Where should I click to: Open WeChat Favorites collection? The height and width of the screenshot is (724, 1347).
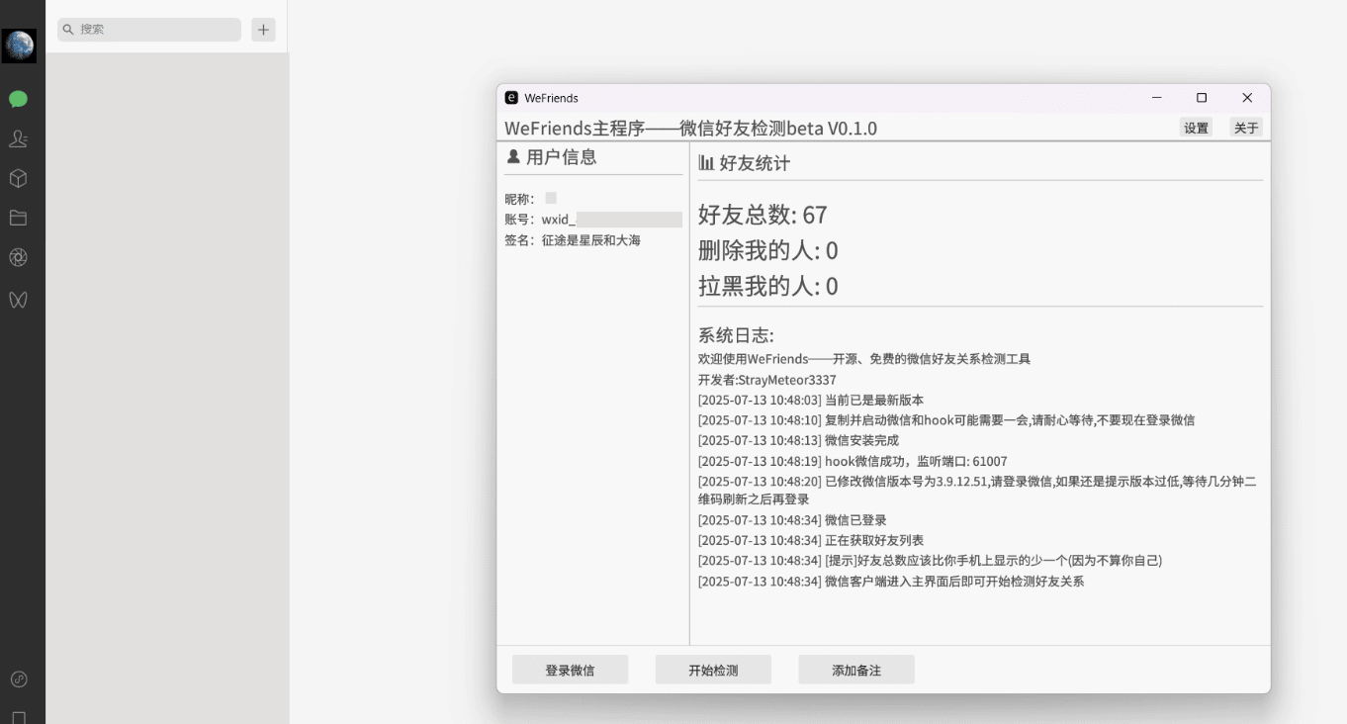[20, 178]
